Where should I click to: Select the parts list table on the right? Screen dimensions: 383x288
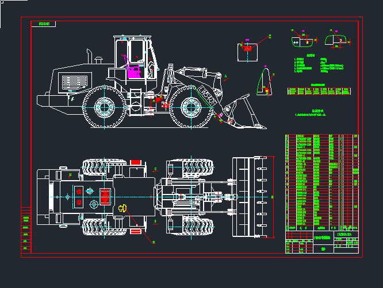pos(321,181)
